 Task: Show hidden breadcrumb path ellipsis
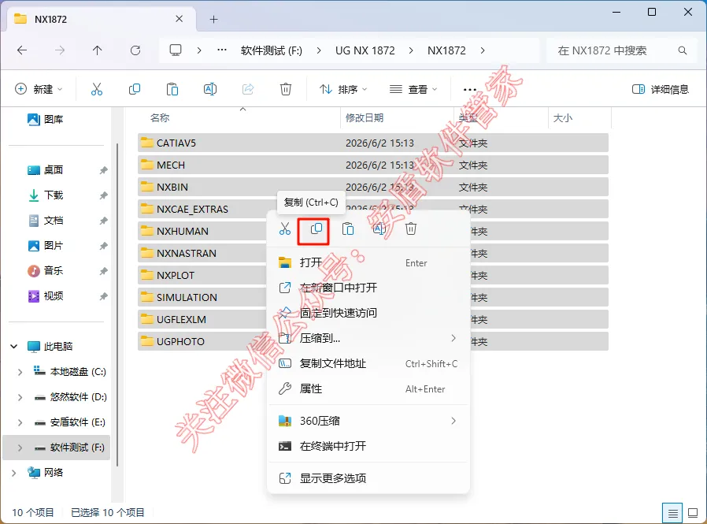click(222, 50)
